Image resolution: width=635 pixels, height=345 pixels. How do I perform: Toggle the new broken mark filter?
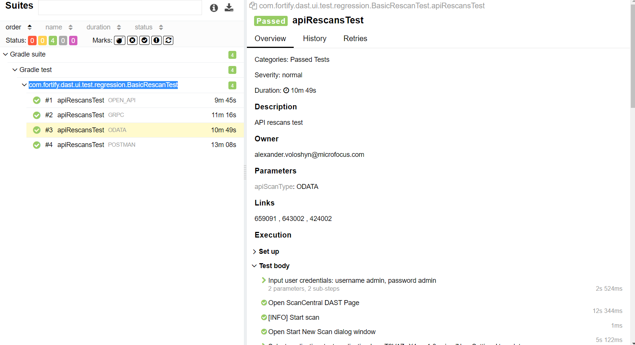point(156,40)
